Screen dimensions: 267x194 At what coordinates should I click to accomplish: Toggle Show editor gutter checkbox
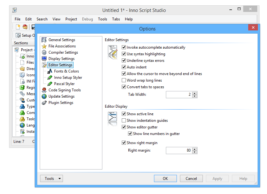click(x=124, y=127)
